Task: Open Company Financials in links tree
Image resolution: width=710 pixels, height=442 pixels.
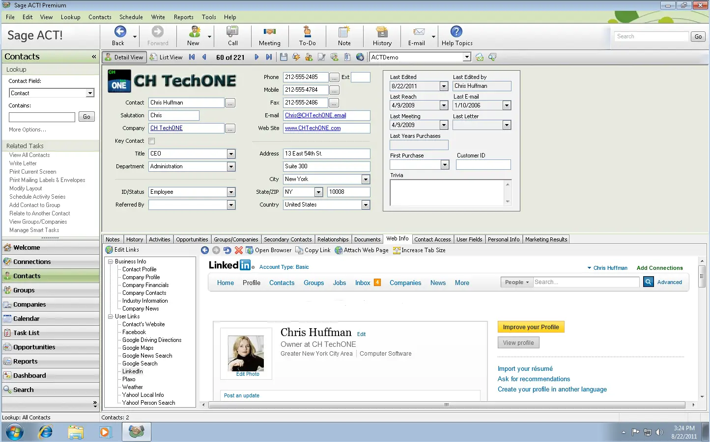Action: 145,285
